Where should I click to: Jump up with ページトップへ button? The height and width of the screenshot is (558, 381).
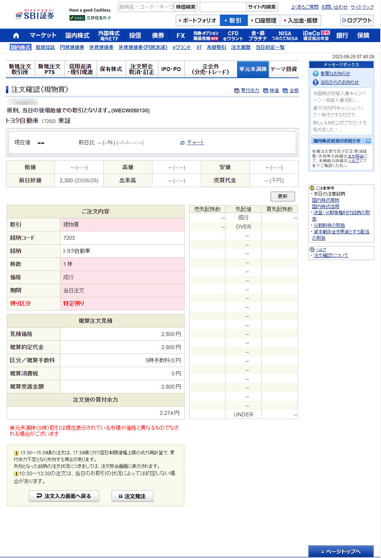point(341,551)
